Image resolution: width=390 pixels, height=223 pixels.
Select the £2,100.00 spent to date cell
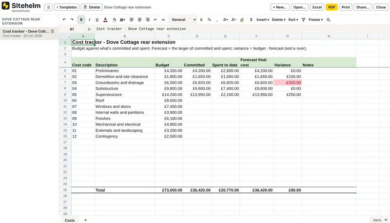225,94
